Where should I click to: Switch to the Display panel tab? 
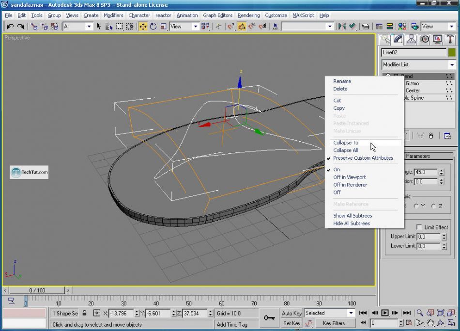(437, 40)
